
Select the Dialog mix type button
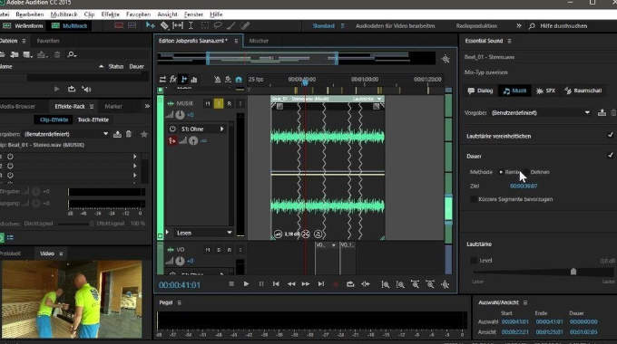point(480,91)
